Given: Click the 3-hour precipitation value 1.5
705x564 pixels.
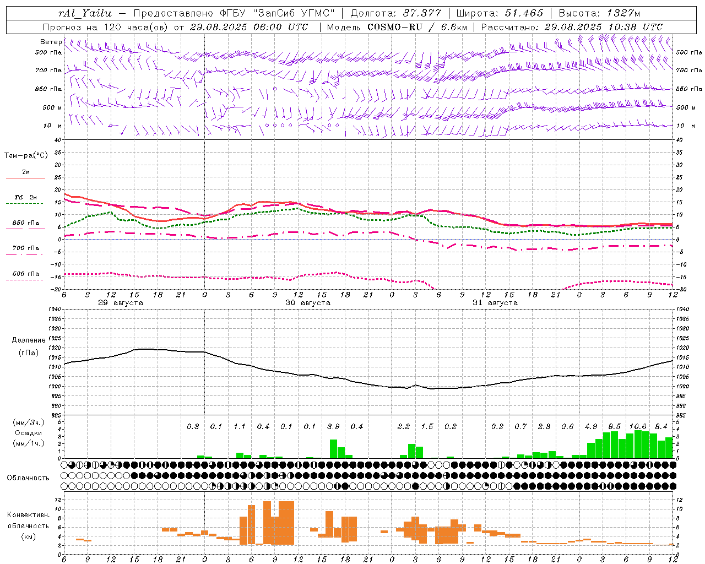Looking at the screenshot, I should pyautogui.click(x=427, y=426).
